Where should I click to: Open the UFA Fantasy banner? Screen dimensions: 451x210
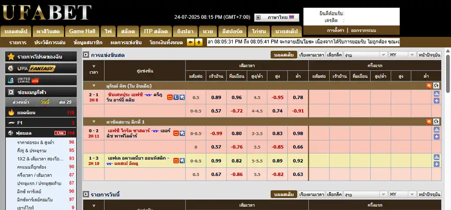coord(41,69)
